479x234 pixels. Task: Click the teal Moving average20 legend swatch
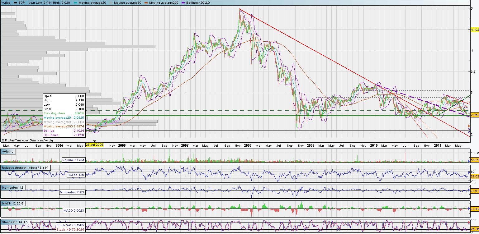pyautogui.click(x=75, y=3)
